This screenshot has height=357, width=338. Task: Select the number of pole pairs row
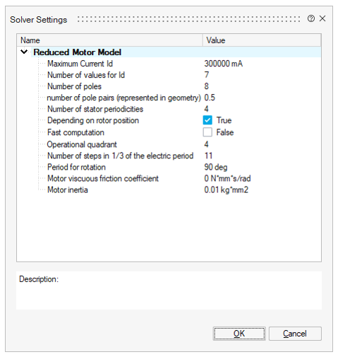pos(169,98)
